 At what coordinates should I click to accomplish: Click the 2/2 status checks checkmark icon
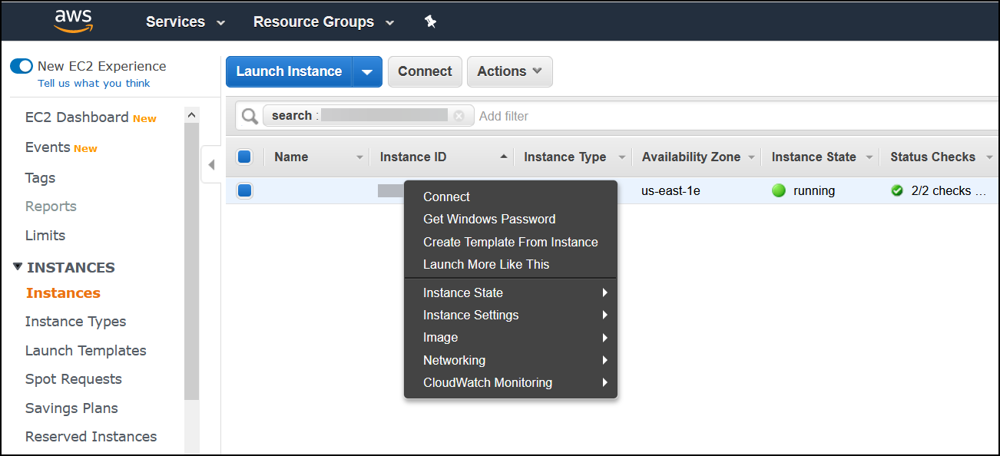click(897, 190)
